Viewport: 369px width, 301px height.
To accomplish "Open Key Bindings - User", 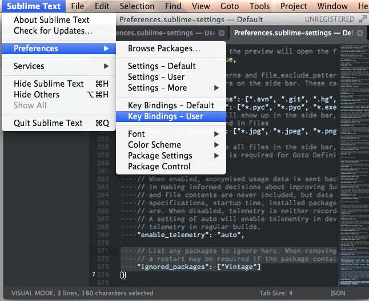I will (x=171, y=116).
